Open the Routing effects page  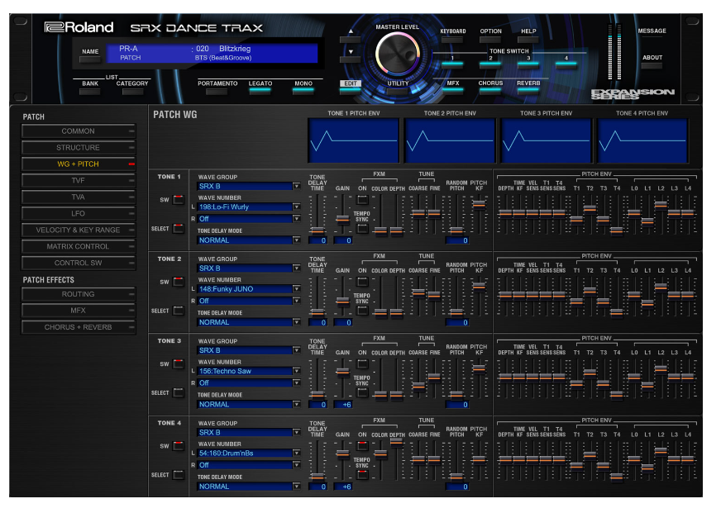tap(79, 294)
